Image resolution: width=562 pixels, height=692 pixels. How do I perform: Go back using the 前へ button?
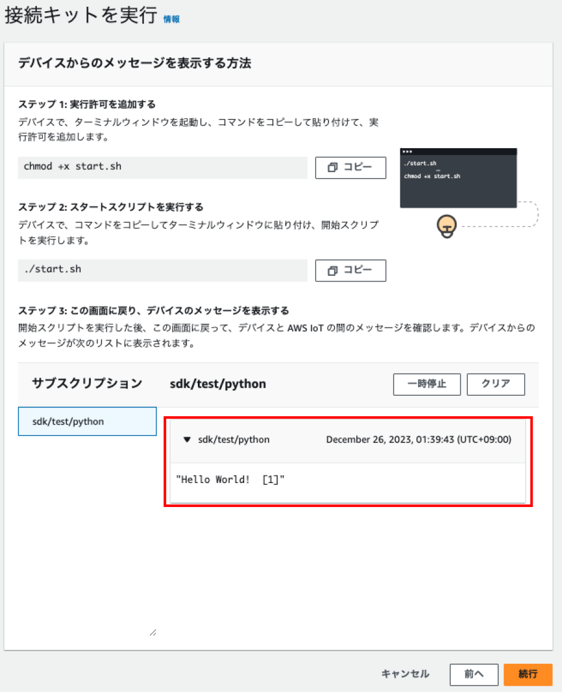(x=474, y=674)
